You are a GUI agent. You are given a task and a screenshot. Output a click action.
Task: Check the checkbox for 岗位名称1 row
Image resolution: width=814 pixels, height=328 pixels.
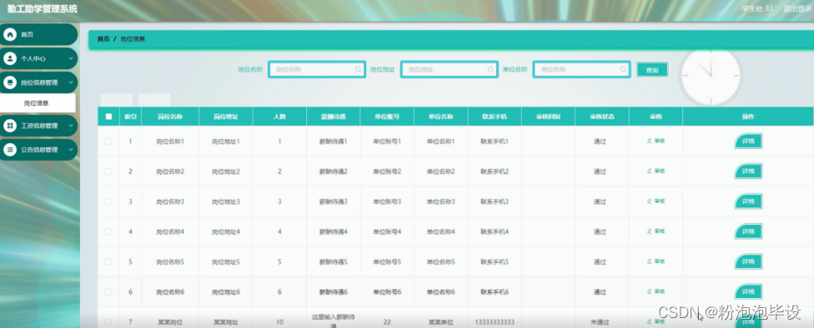(x=108, y=141)
